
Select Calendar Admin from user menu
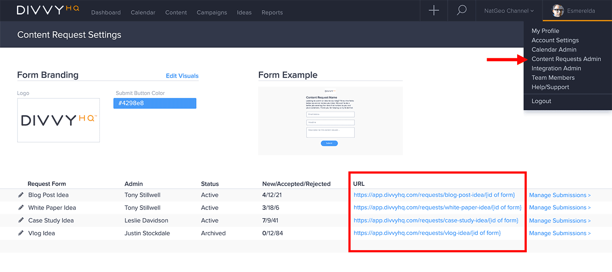[x=554, y=49]
